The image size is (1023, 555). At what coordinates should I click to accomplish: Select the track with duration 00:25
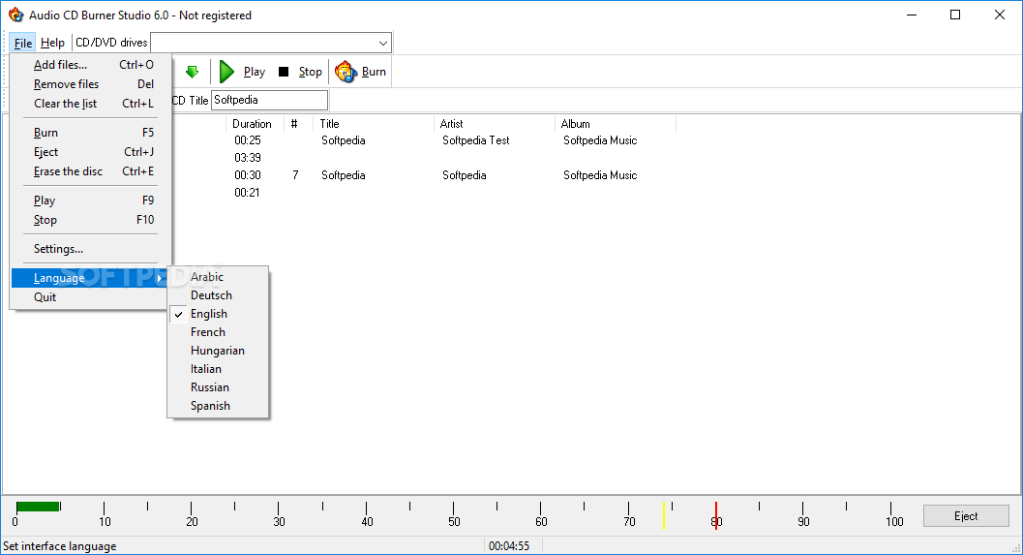[247, 140]
